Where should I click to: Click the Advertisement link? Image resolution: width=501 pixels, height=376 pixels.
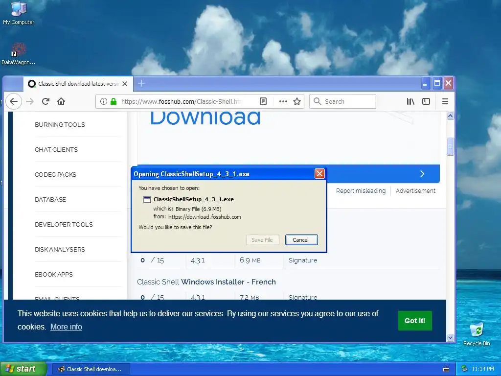point(415,190)
